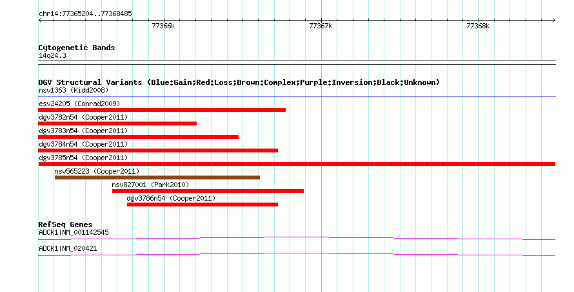Image resolution: width=574 pixels, height=292 pixels.
Task: Click the dgv3786n54 (Cooper2011) label
Action: (171, 198)
